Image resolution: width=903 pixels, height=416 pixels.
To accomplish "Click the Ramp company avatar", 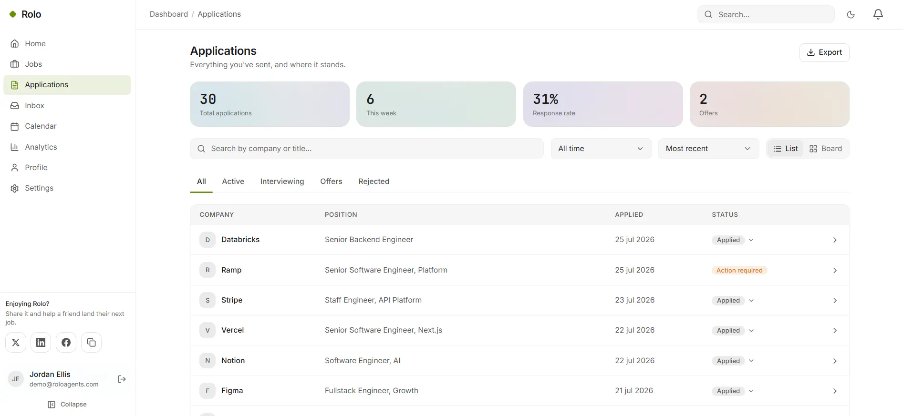I will point(208,270).
